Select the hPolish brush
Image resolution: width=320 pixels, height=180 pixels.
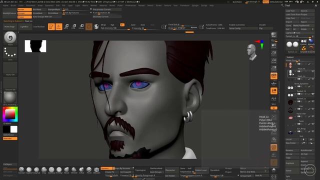click(74, 170)
